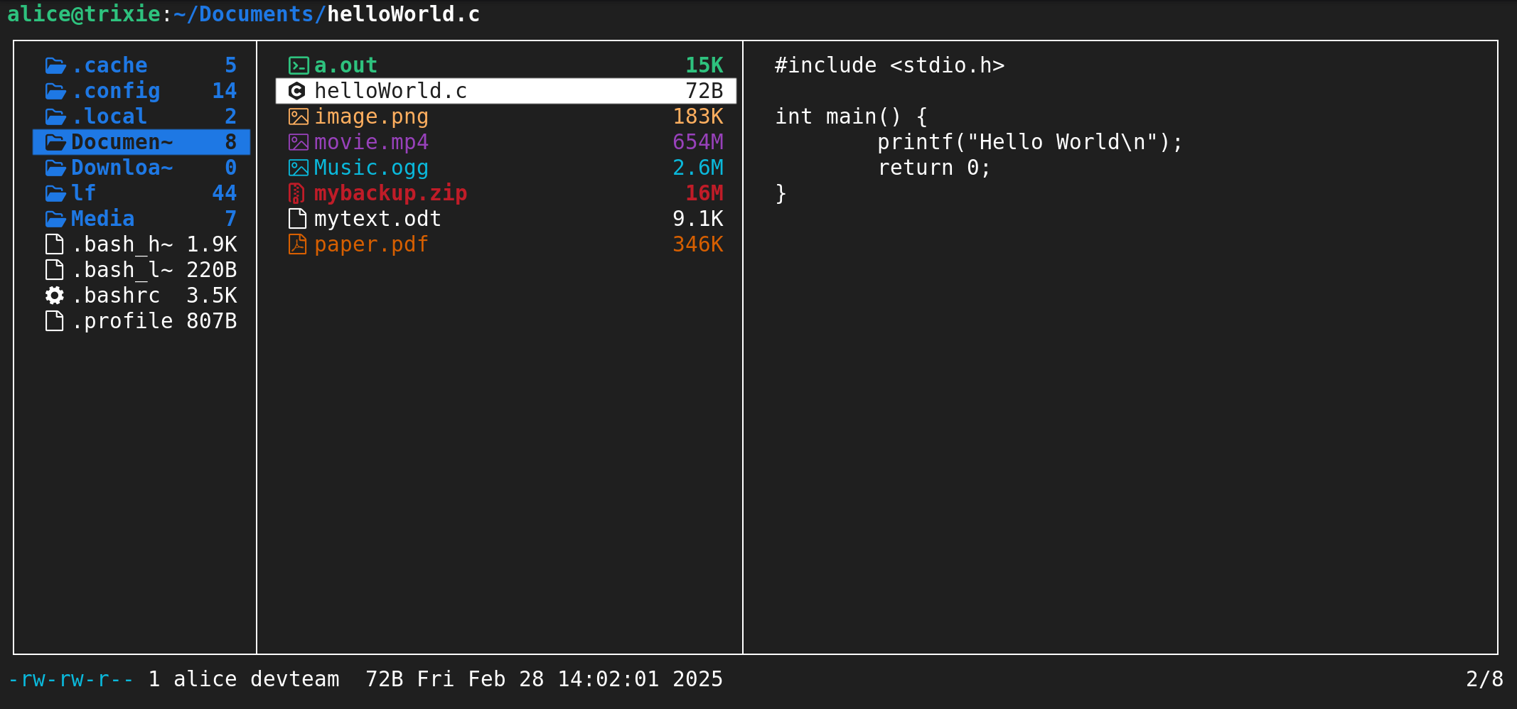This screenshot has width=1517, height=709.
Task: Select the C language icon on helloWorld.c
Action: click(x=296, y=90)
